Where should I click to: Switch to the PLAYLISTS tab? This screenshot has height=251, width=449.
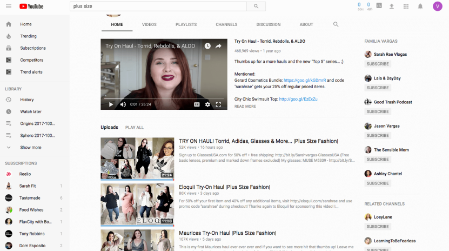(x=186, y=25)
